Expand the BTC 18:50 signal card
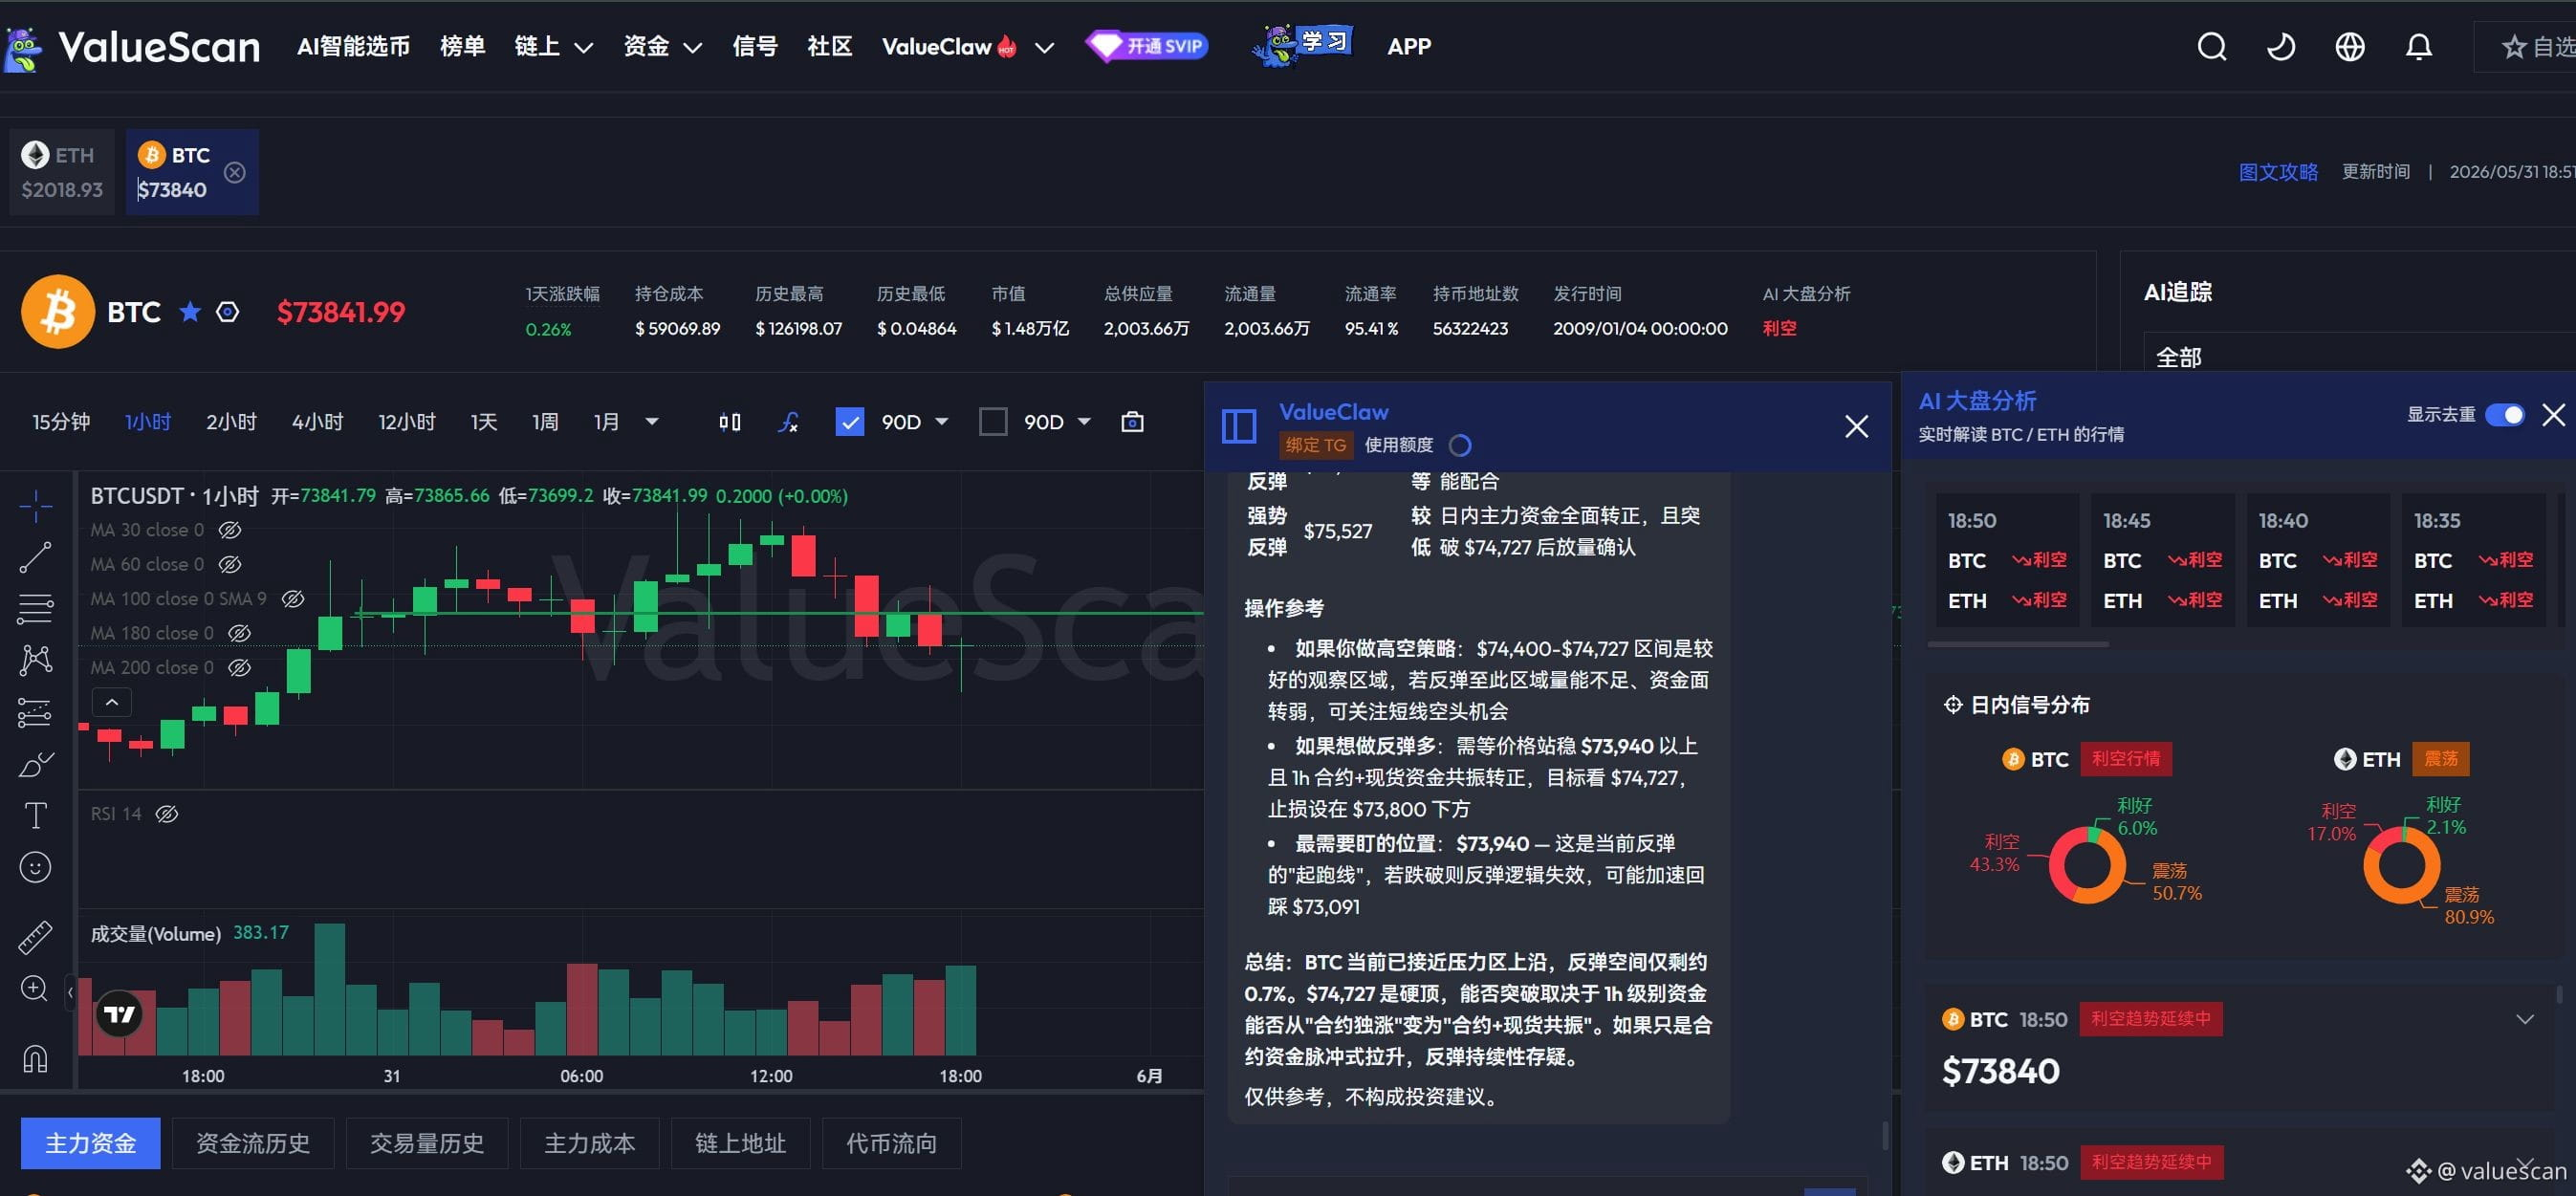 click(x=2525, y=1019)
